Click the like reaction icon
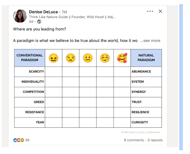 coord(15,140)
